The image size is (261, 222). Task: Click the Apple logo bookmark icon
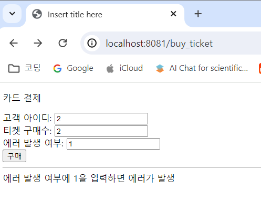point(110,68)
